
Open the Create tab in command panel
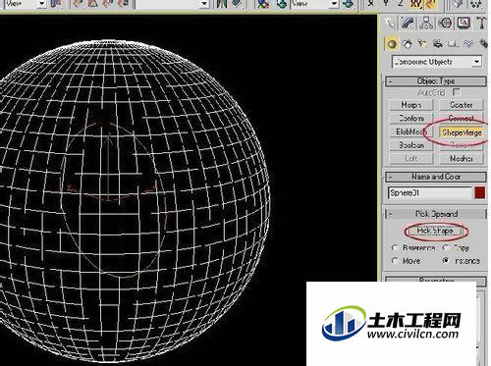click(390, 24)
